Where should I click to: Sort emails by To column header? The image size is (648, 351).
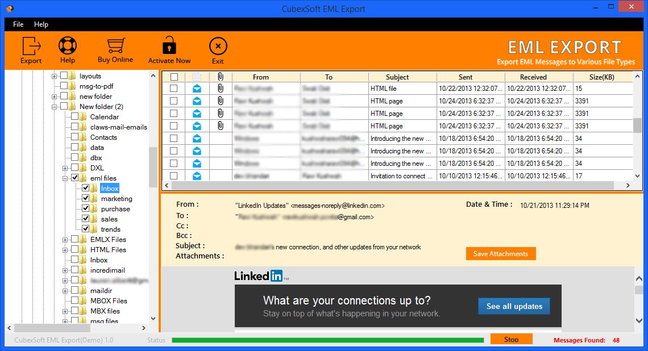[x=334, y=77]
